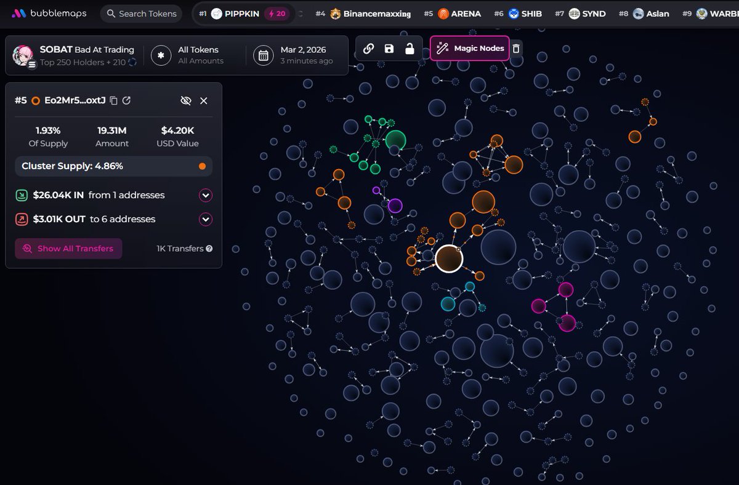Click the 3 minutes ago timestamp
Screen dimensions: 739x485
307,61
